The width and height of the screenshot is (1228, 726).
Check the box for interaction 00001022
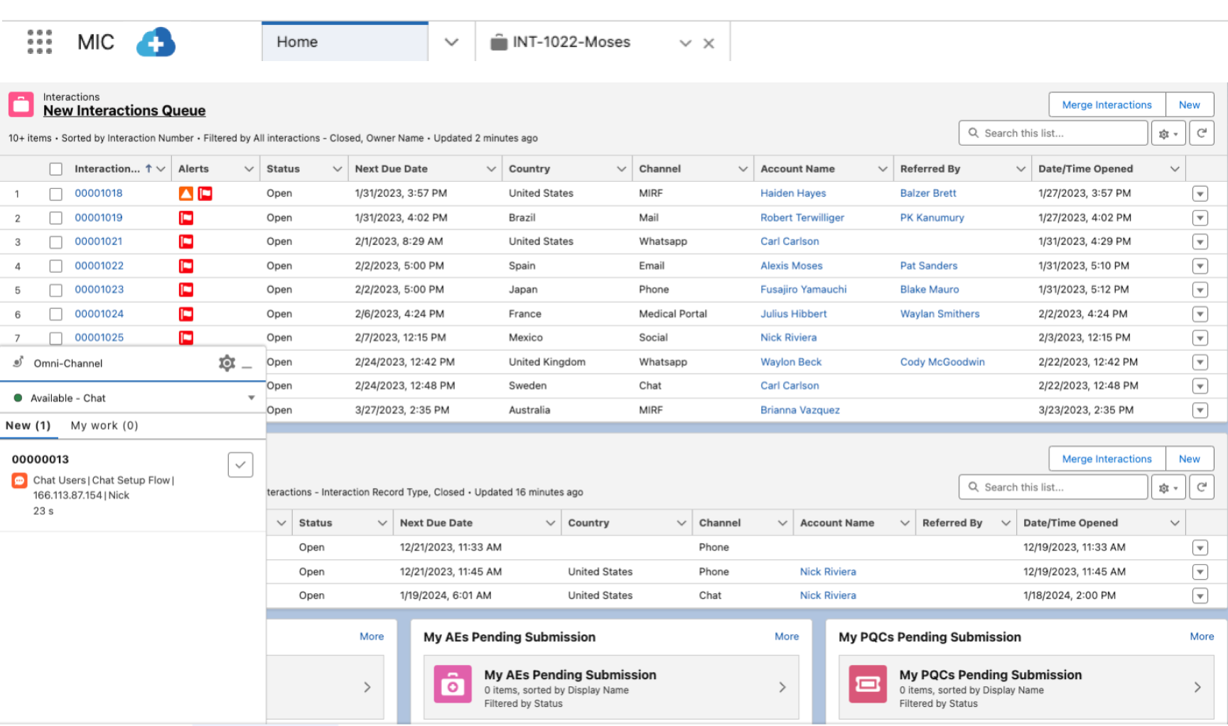coord(56,266)
